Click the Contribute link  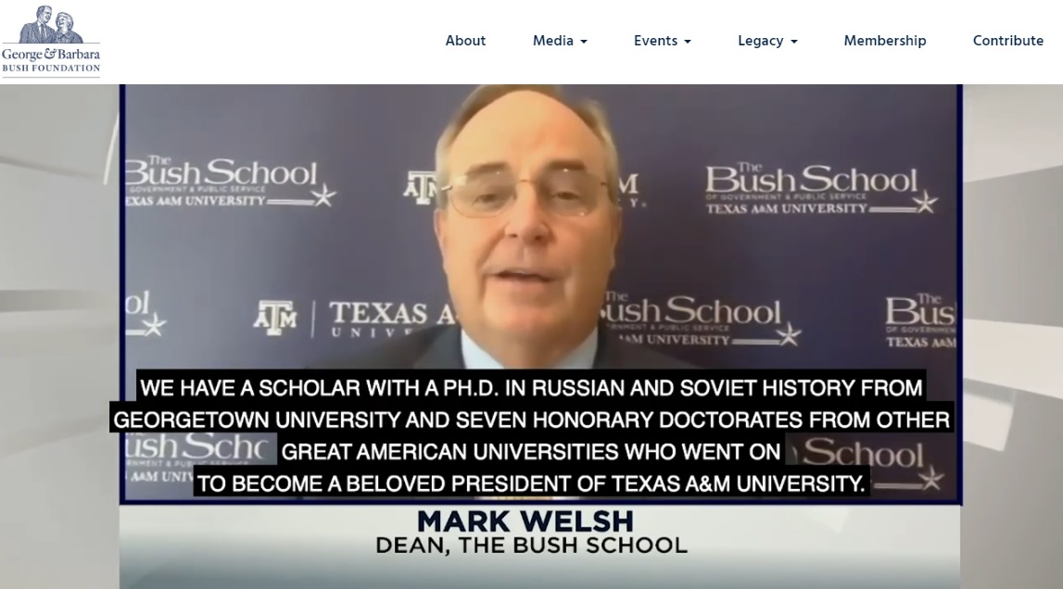[1008, 41]
